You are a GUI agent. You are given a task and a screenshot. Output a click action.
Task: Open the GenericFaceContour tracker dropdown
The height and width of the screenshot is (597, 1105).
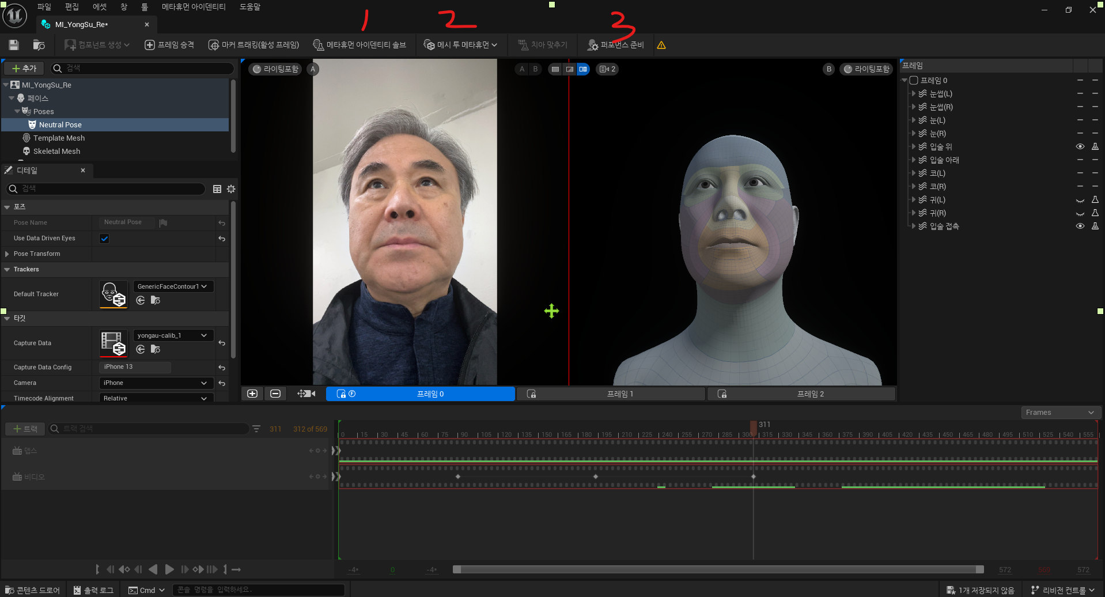[173, 286]
